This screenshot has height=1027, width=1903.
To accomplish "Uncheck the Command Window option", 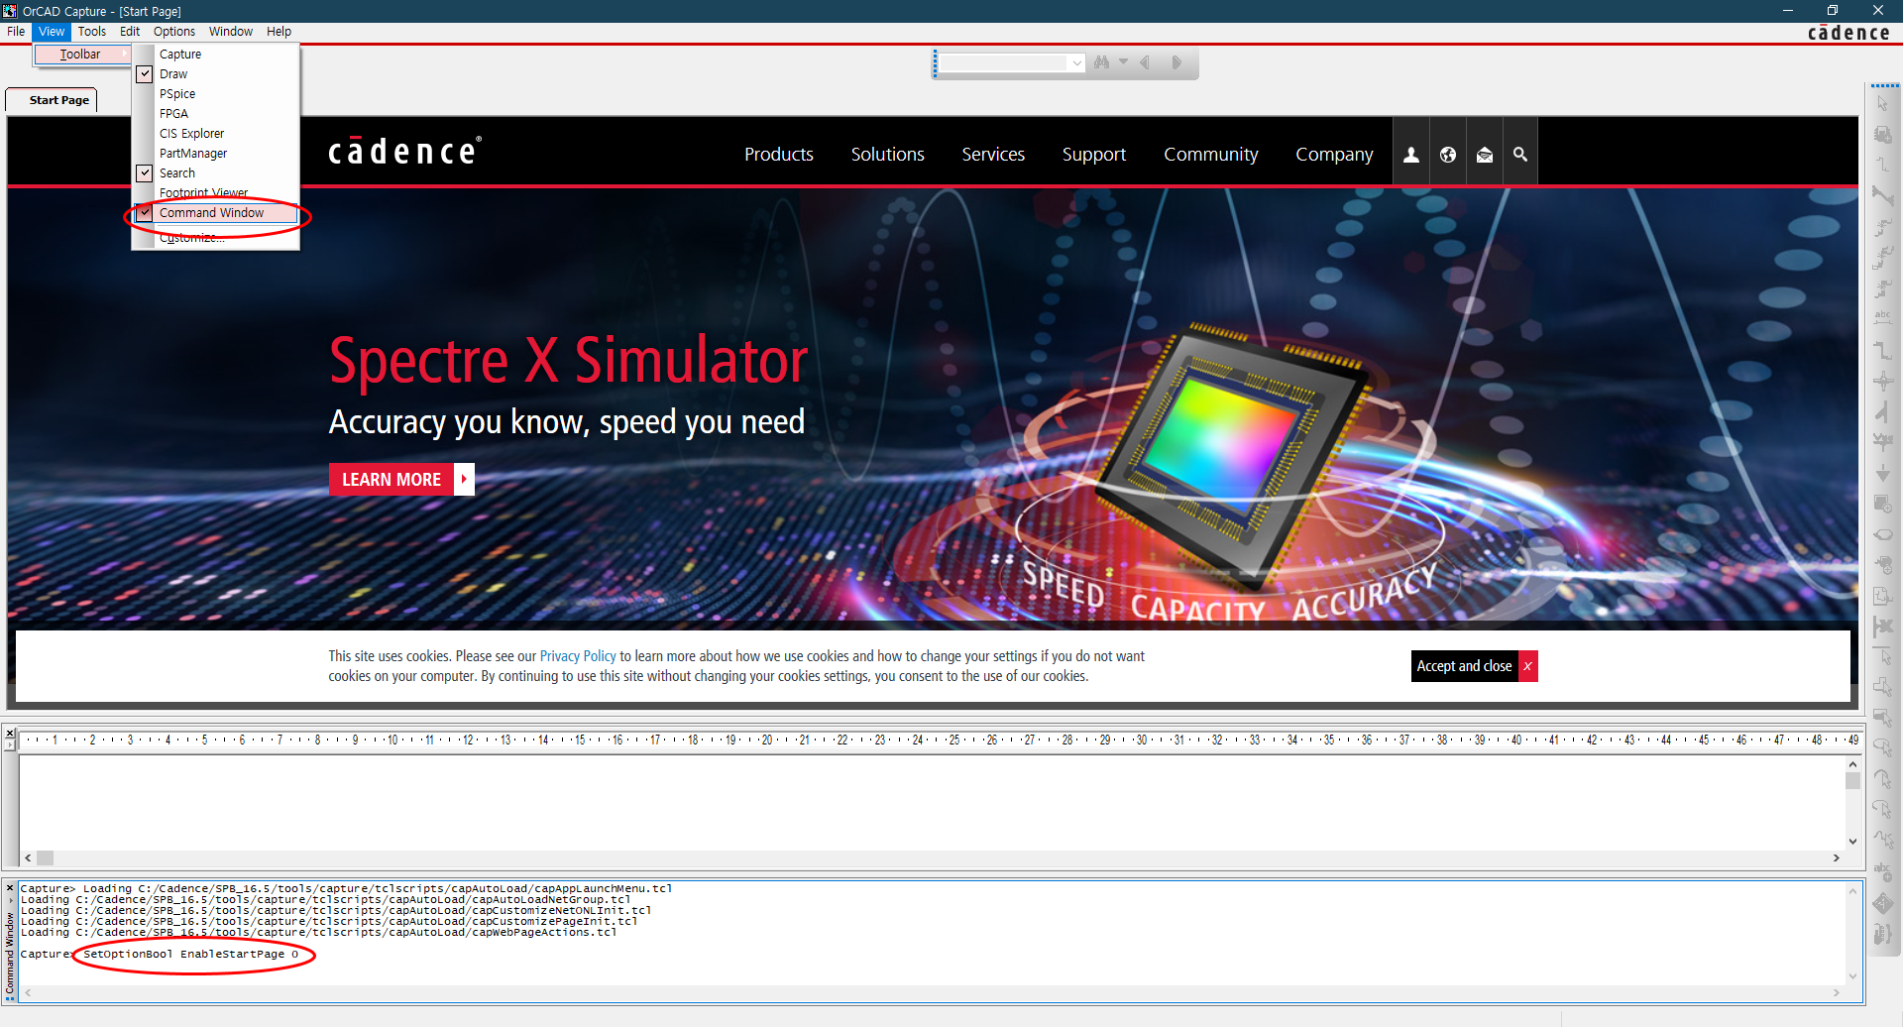I will 215,213.
